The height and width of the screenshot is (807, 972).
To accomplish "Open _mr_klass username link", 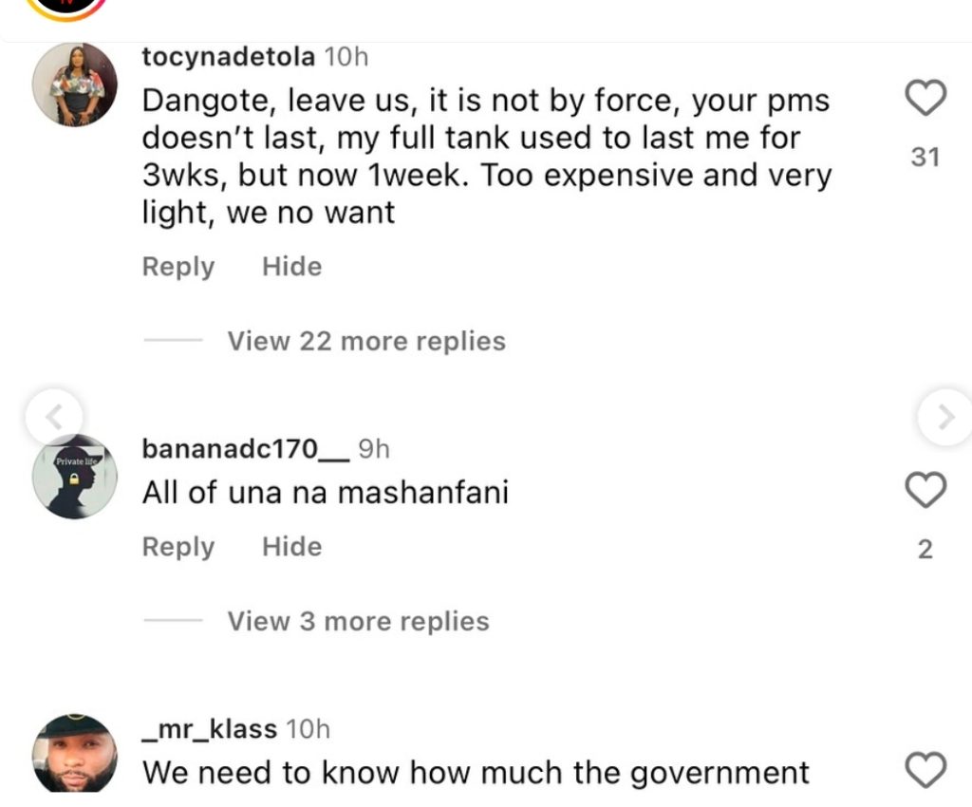I will coord(209,729).
